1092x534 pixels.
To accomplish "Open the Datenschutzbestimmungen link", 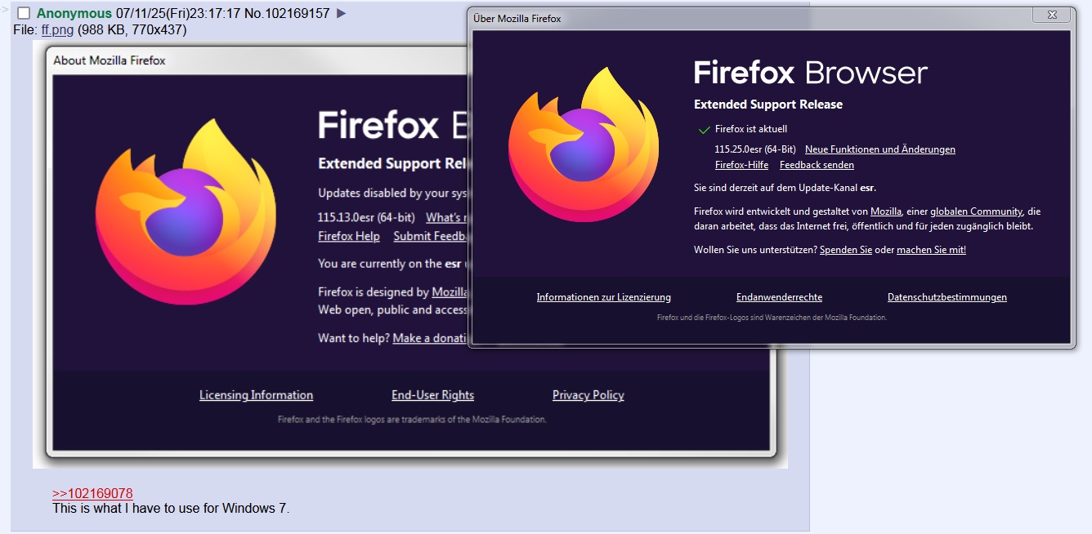I will [x=947, y=297].
